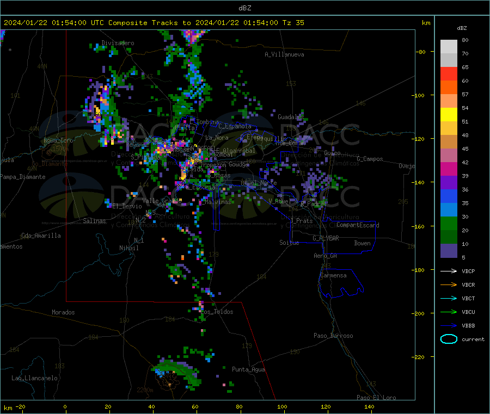Click the Cda_Amarilla map label
Viewport: 490px width, 414px height.
[x=41, y=236]
